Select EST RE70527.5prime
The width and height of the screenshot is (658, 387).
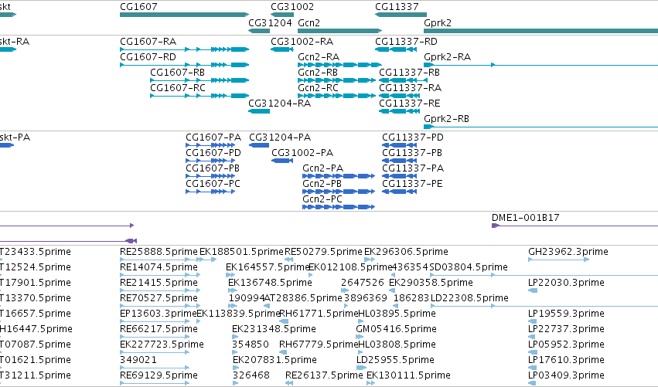[x=160, y=306]
